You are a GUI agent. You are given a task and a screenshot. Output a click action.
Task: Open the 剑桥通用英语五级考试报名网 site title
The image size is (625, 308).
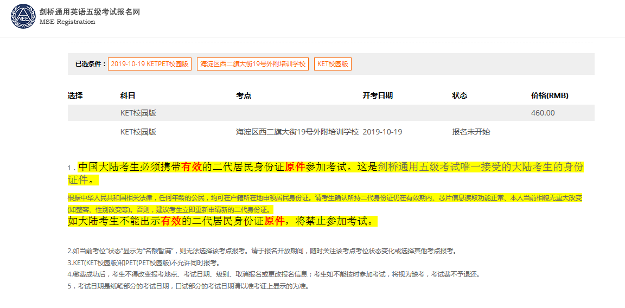pyautogui.click(x=90, y=12)
